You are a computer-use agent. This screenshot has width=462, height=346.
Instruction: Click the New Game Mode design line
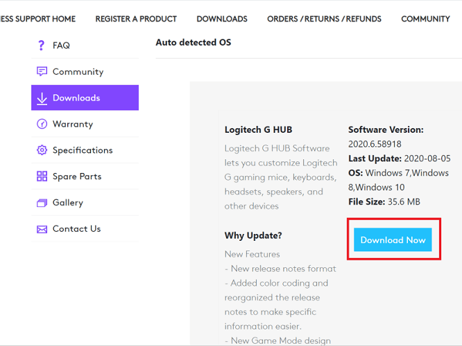tap(277, 340)
